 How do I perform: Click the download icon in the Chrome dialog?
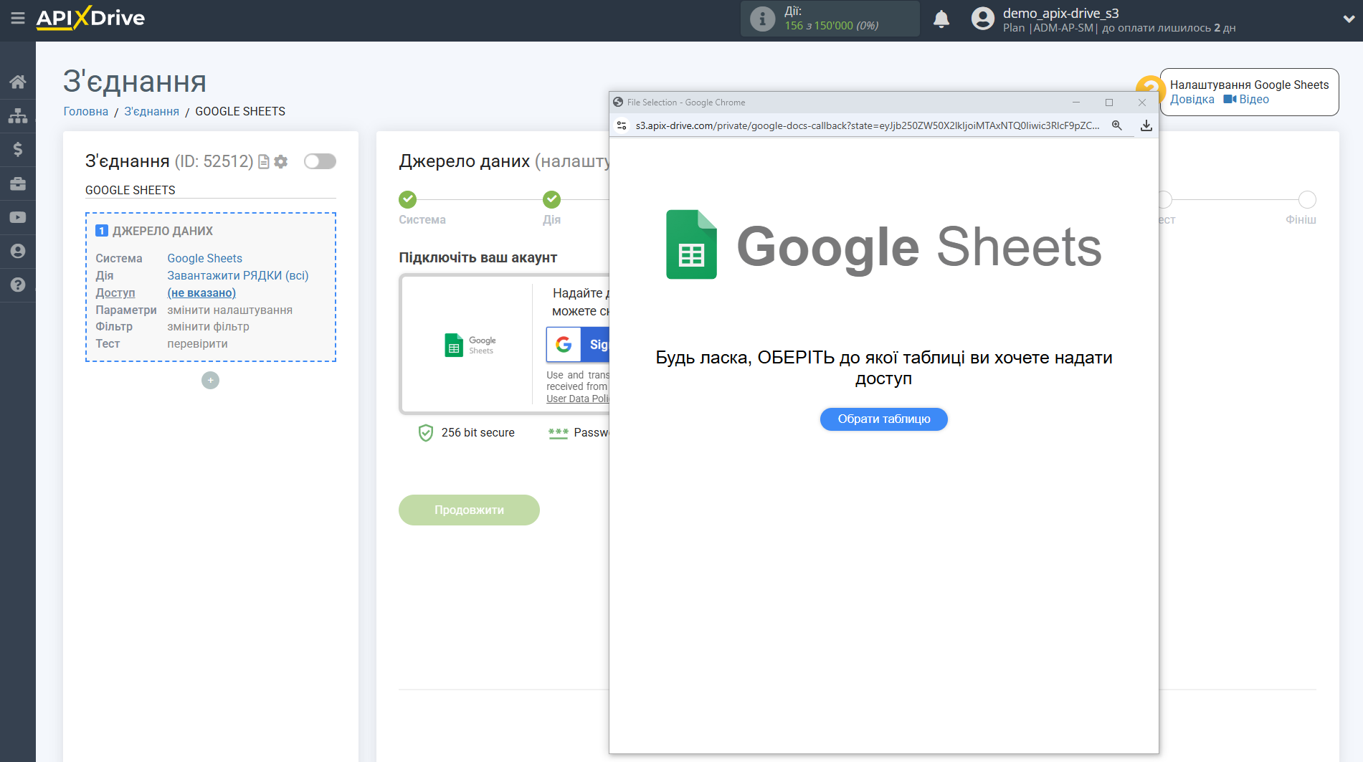click(1146, 125)
